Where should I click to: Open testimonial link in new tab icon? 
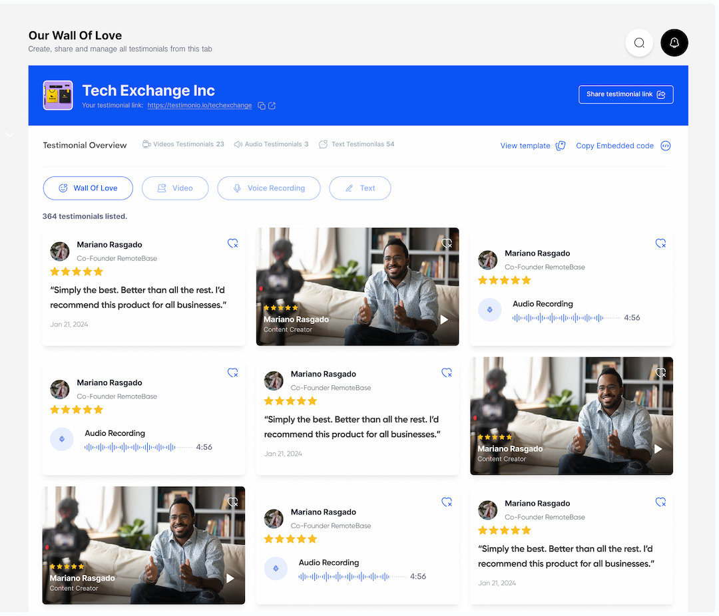click(x=272, y=106)
